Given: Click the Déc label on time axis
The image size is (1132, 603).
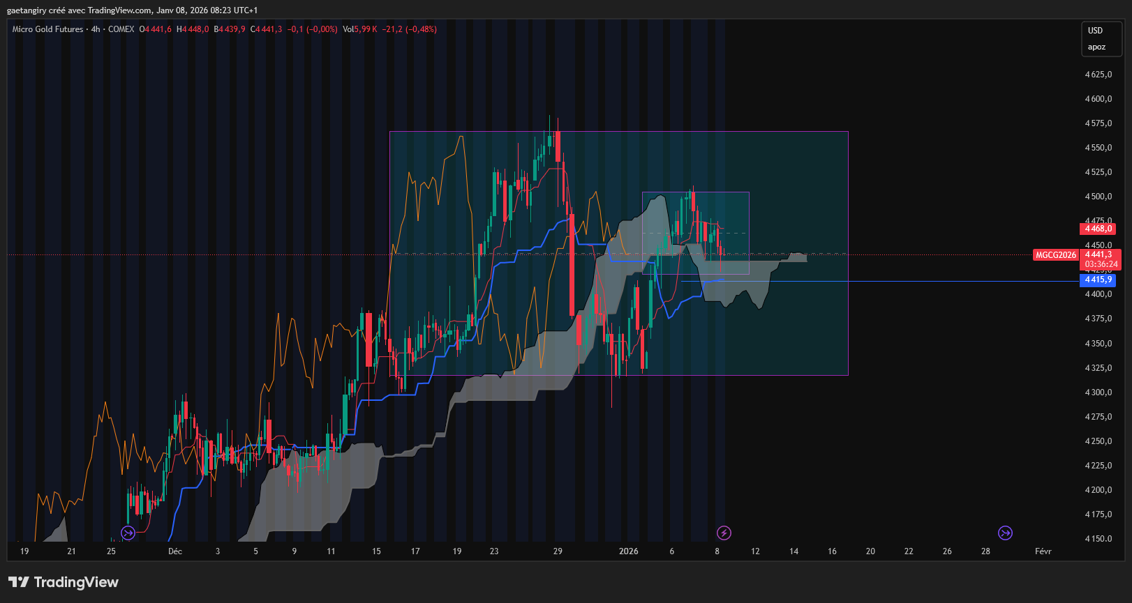Looking at the screenshot, I should tap(175, 551).
